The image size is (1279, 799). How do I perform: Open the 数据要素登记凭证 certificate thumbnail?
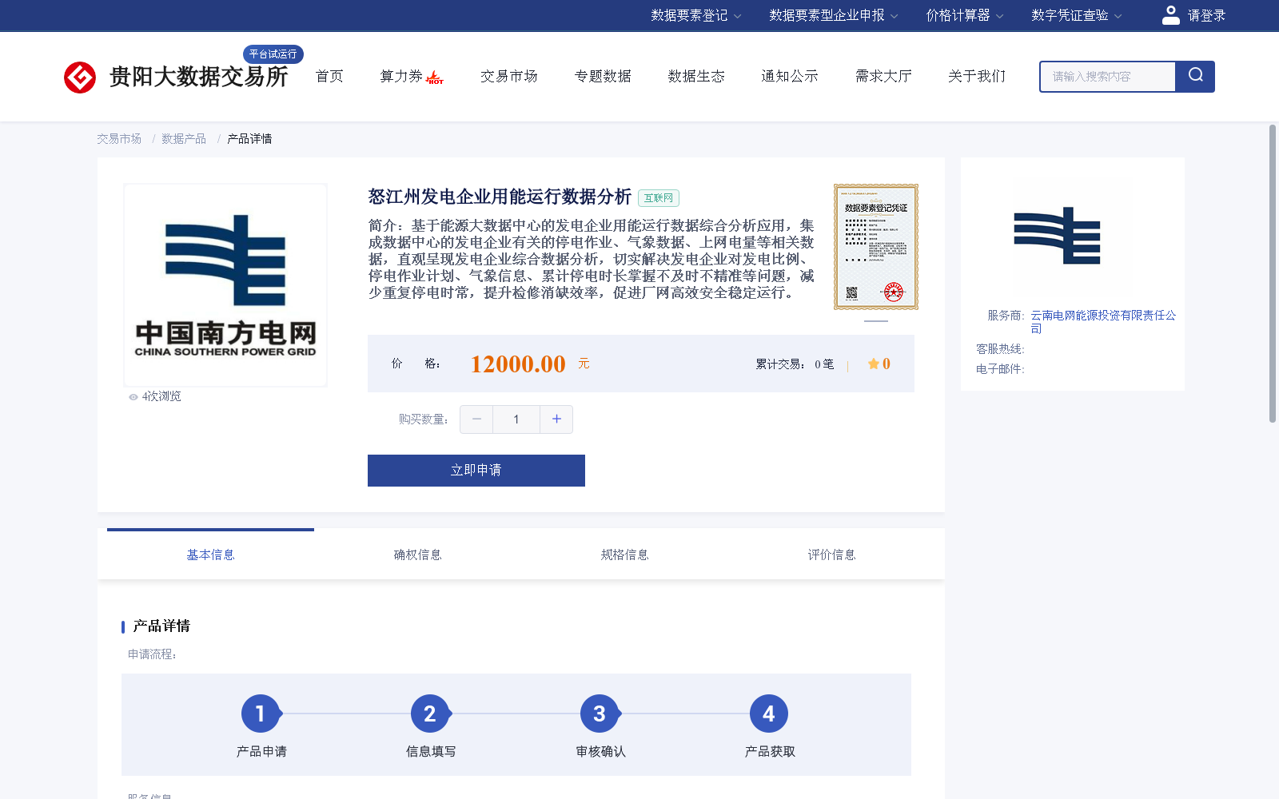point(876,247)
